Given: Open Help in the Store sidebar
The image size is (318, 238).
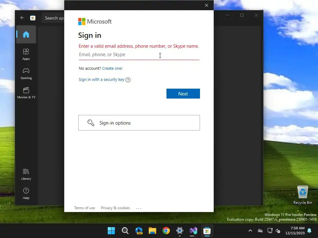Looking at the screenshot, I should (26, 193).
